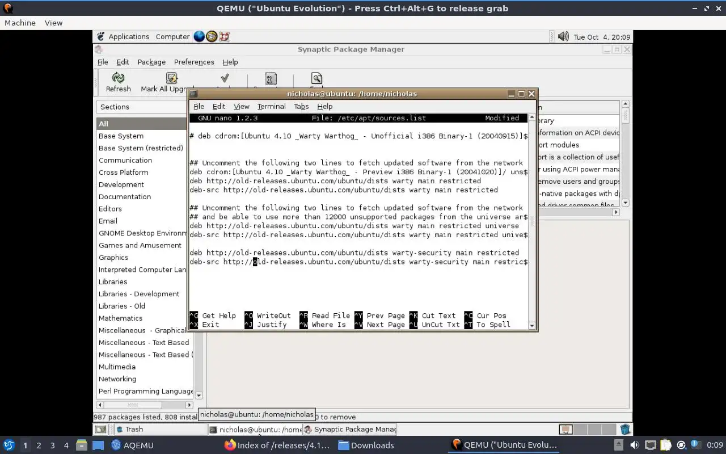Select the Development section
Screen dimensions: 726x454
point(121,184)
